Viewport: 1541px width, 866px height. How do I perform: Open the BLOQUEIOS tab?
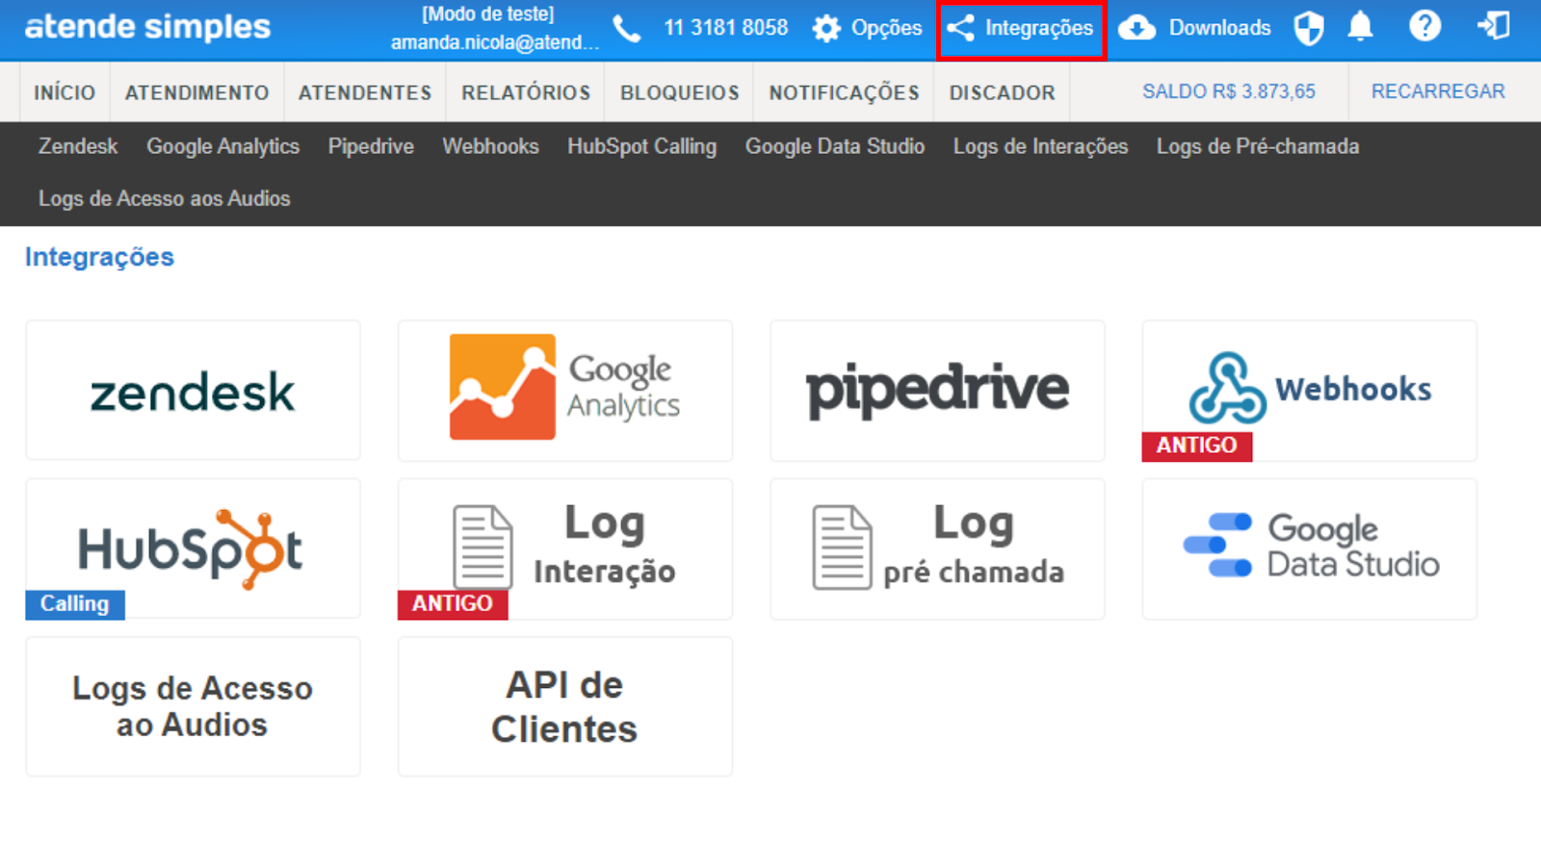coord(680,92)
